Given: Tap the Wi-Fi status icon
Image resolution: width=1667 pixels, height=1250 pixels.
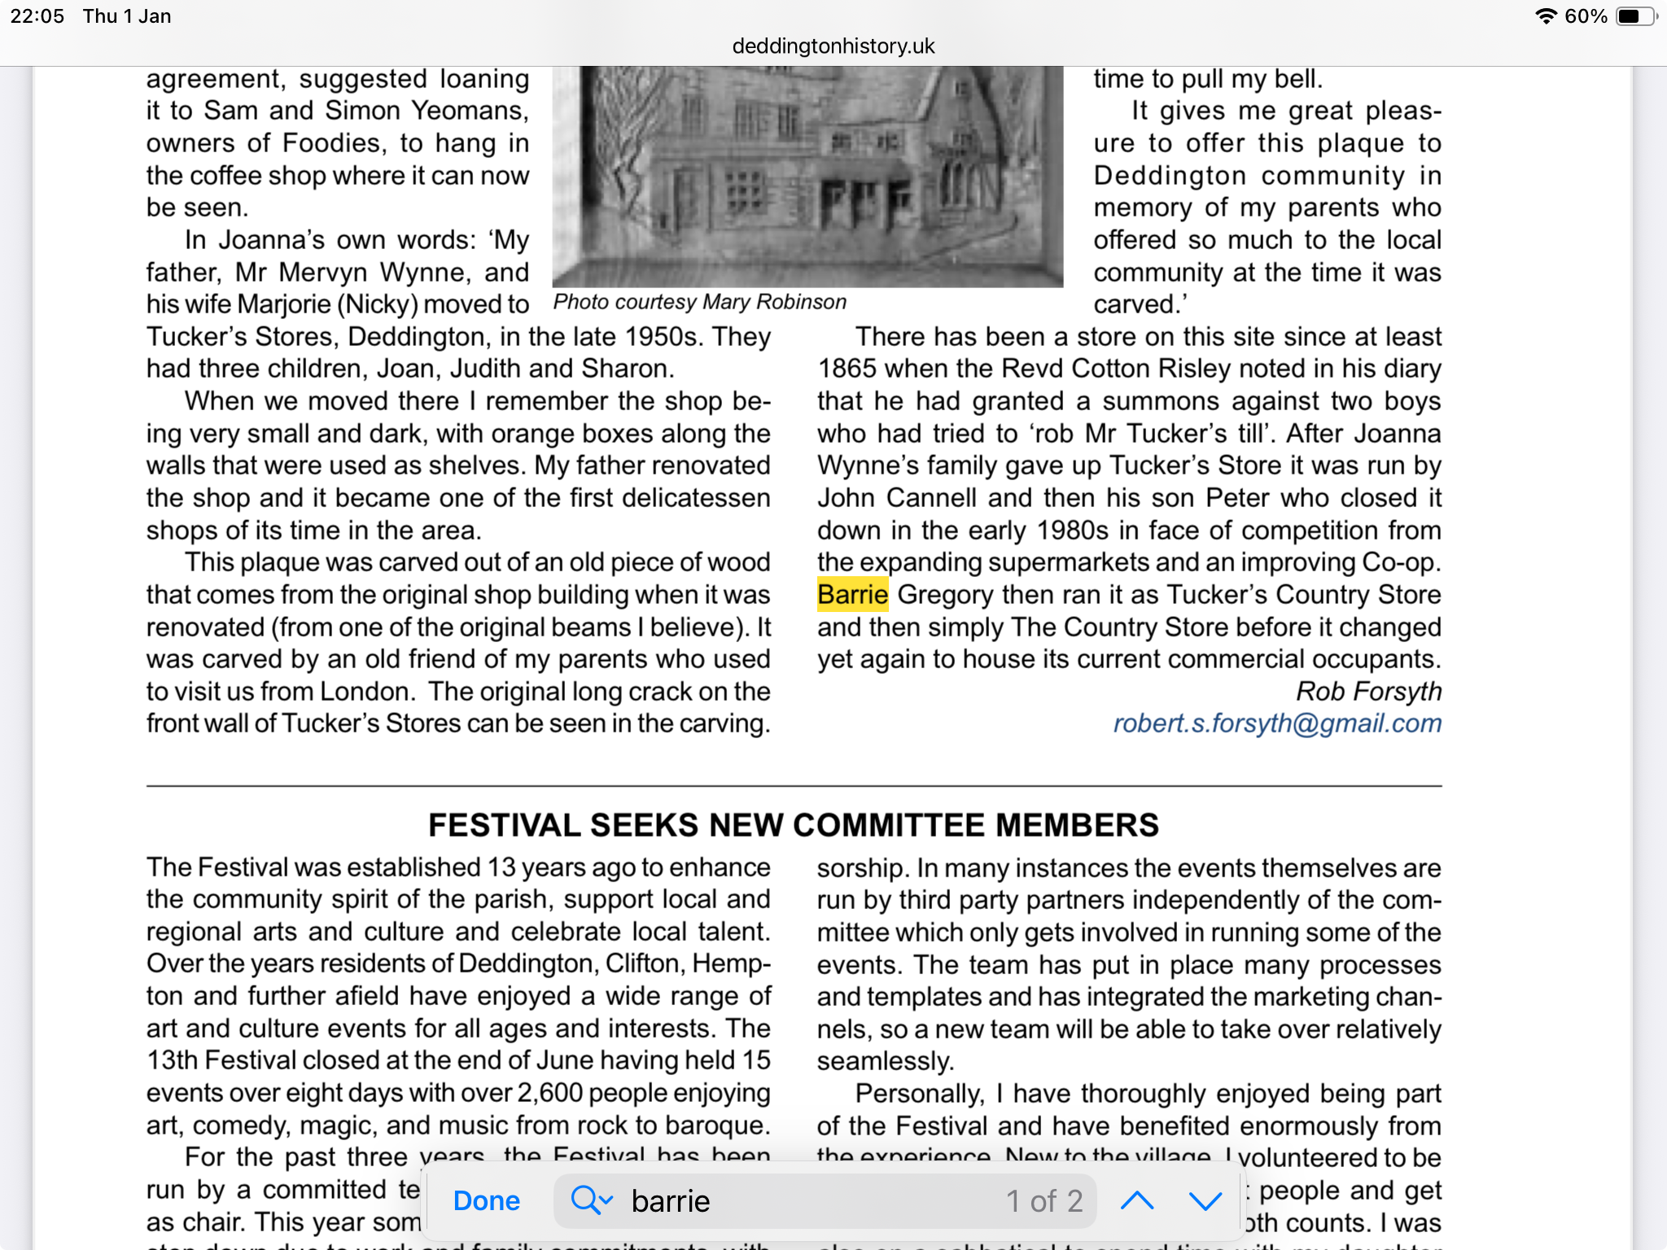Looking at the screenshot, I should click(x=1544, y=16).
